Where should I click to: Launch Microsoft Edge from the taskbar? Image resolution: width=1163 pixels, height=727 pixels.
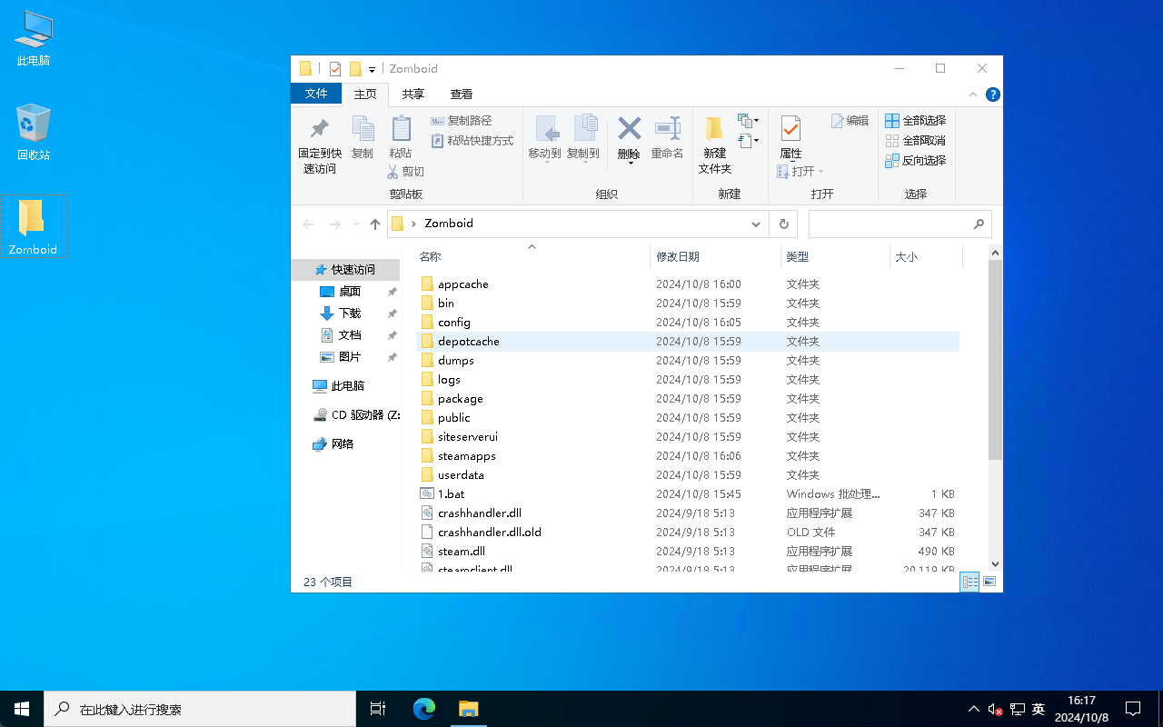424,709
